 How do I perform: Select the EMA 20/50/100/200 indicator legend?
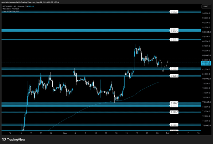11,11
